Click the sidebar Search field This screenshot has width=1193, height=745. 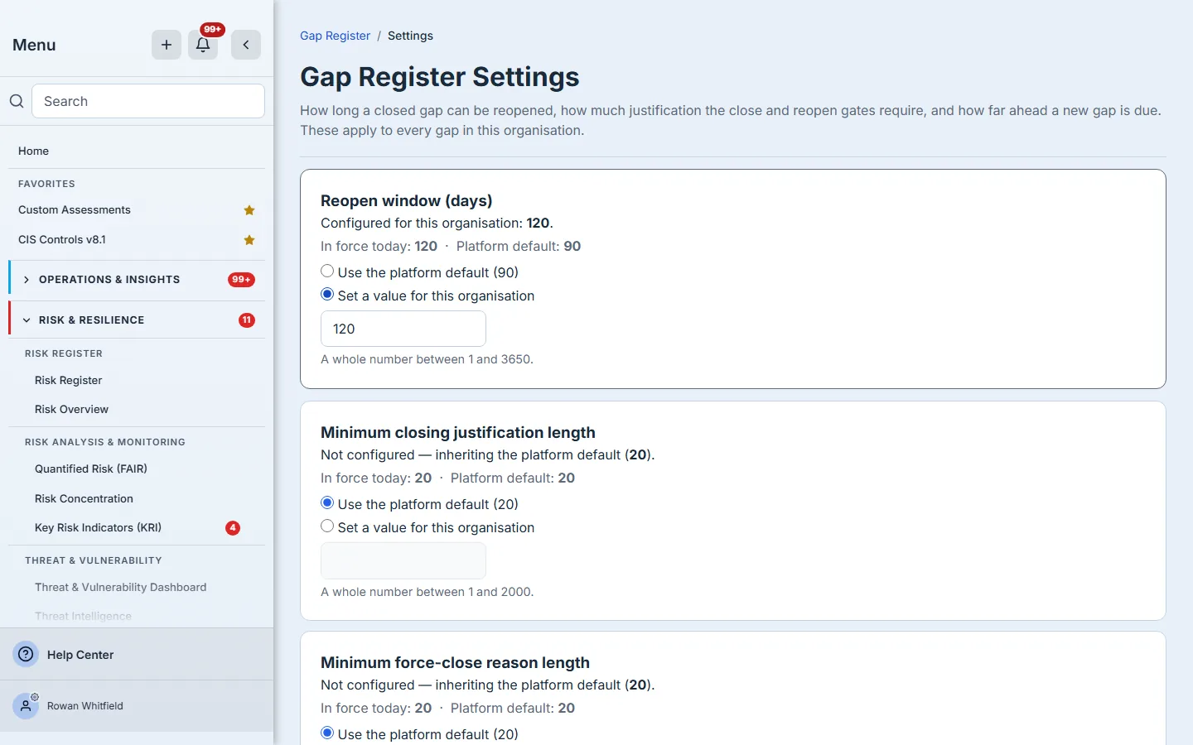click(x=148, y=101)
